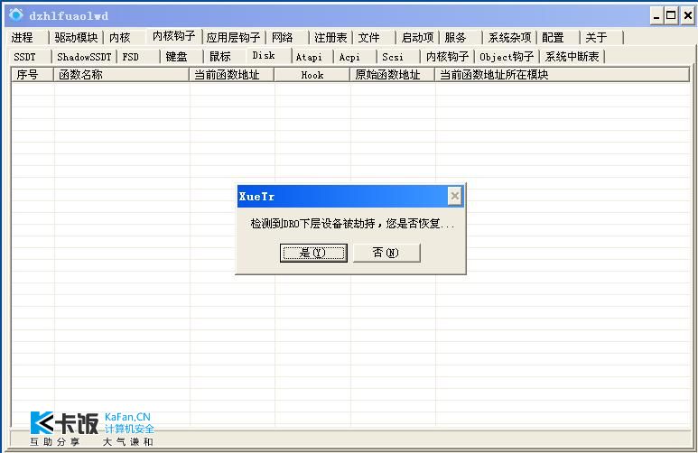Image resolution: width=698 pixels, height=453 pixels.
Task: Switch to the 驱动模块 tab
Action: 76,38
